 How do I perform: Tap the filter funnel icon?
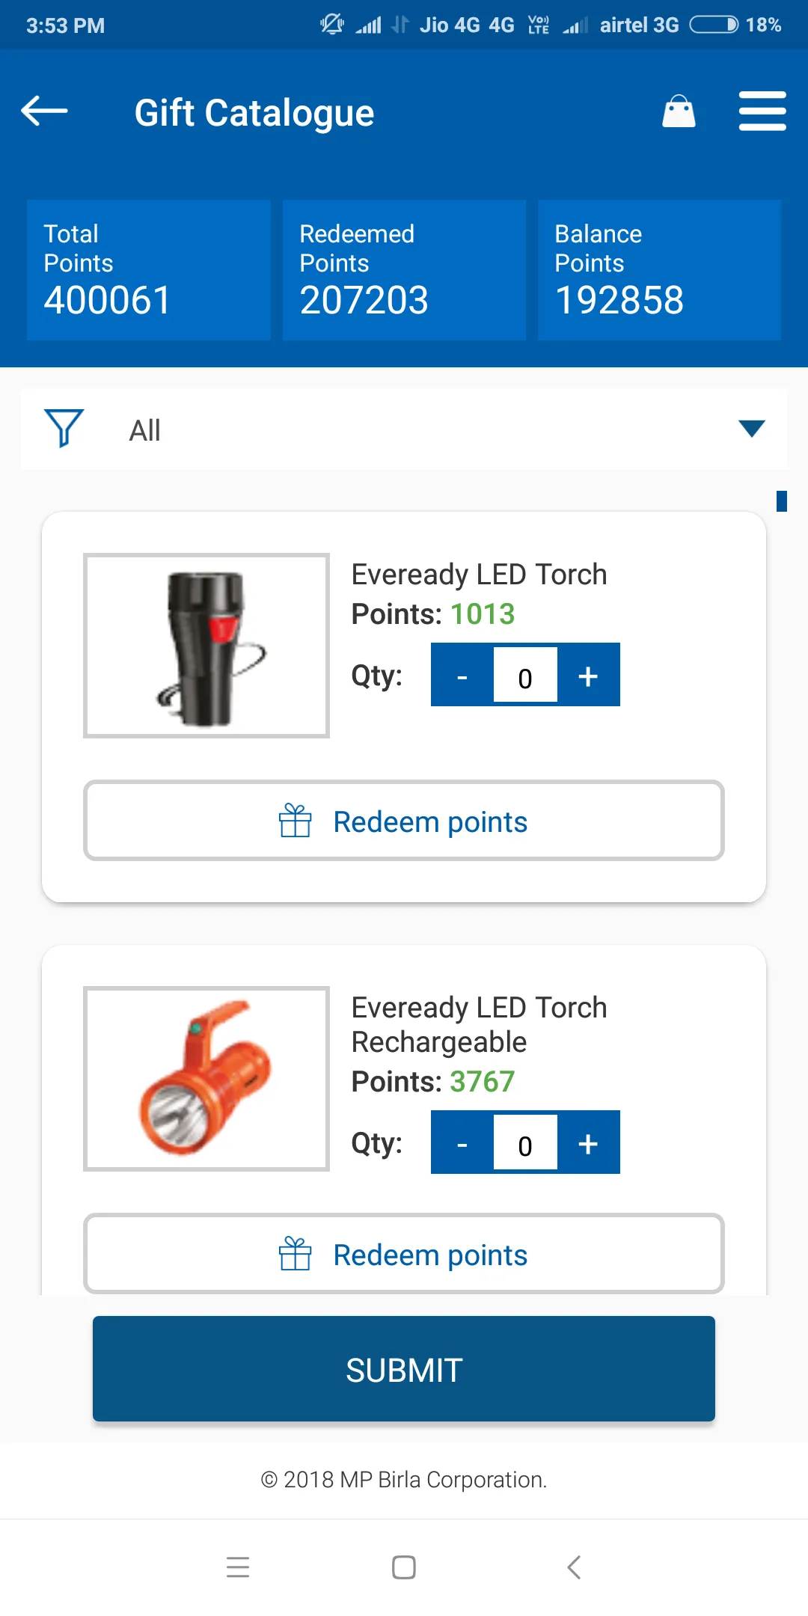(64, 429)
